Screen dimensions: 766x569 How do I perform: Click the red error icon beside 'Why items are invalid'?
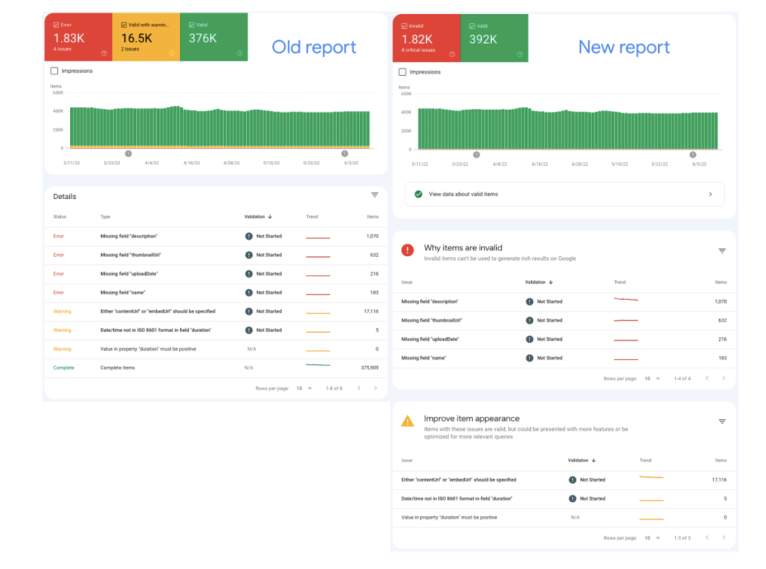coord(407,251)
